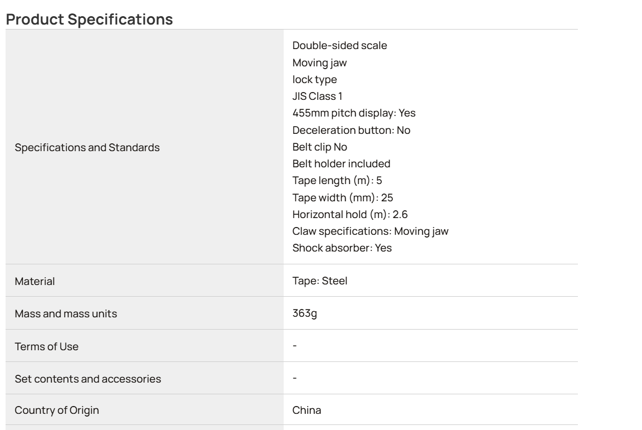
Task: Click the Belt holder included line
Action: 341,164
